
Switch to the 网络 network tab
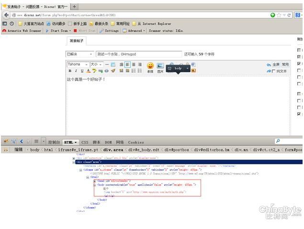120,142
